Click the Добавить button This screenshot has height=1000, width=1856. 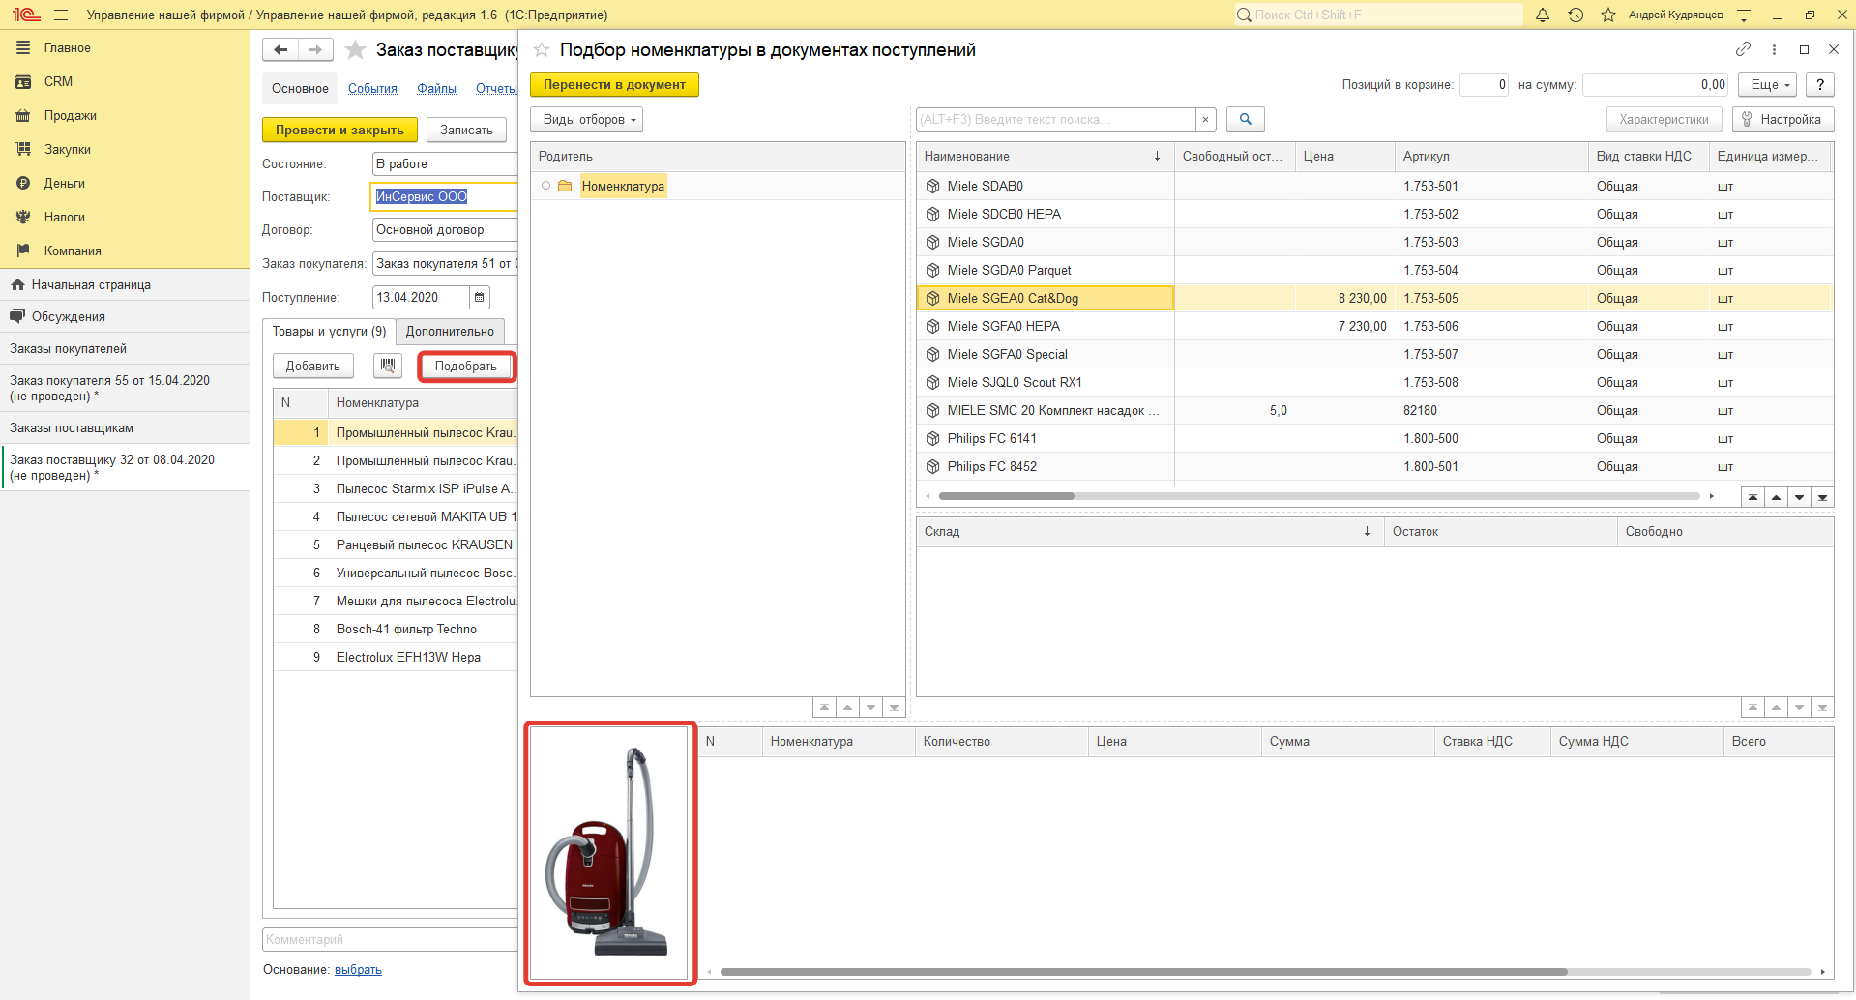click(313, 366)
